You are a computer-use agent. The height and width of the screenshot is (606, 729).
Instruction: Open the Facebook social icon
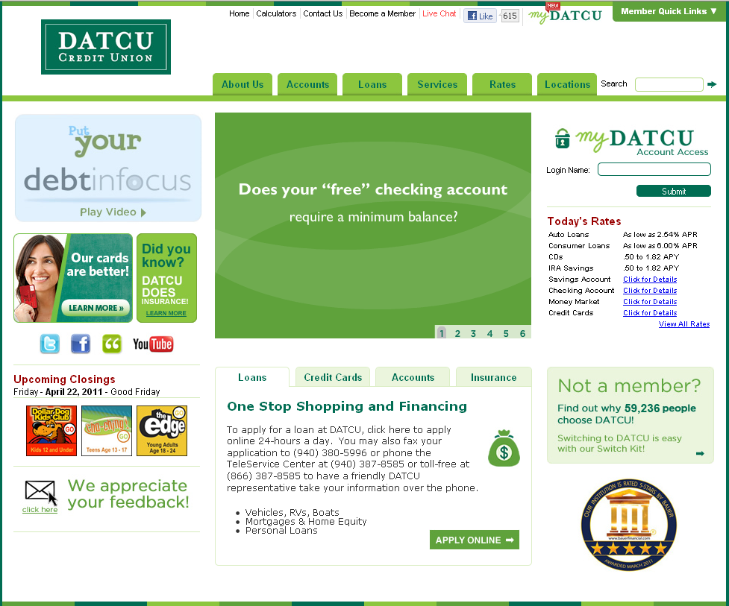pyautogui.click(x=81, y=344)
